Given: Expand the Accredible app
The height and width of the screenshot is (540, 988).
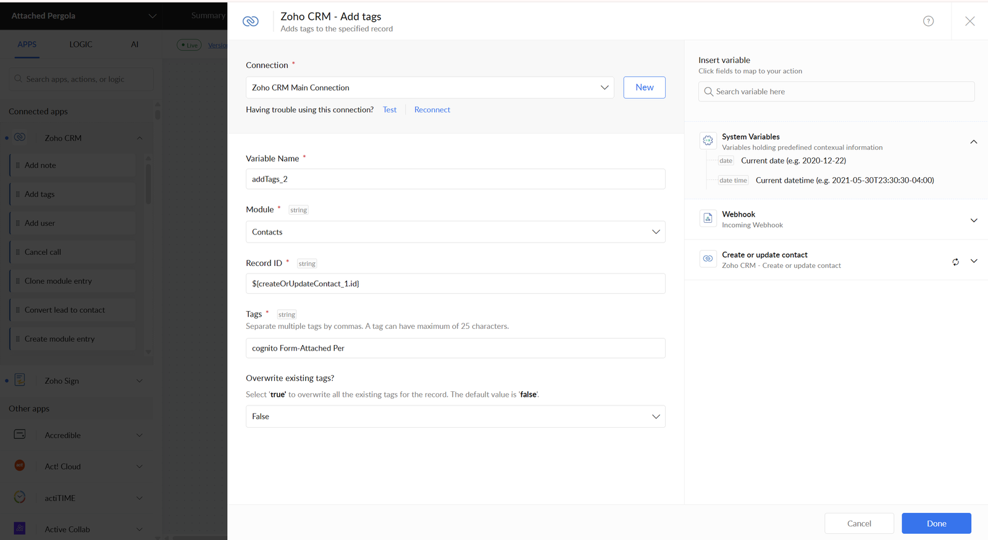Looking at the screenshot, I should coord(140,435).
